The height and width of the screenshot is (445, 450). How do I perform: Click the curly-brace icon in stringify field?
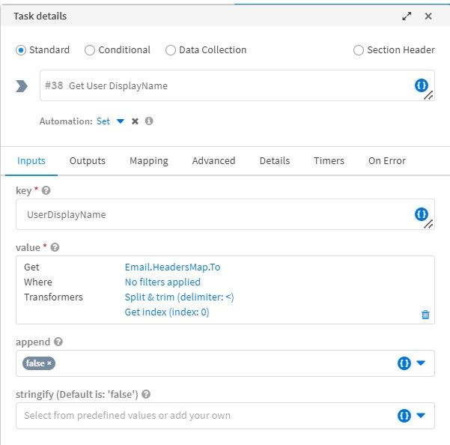[x=404, y=415]
